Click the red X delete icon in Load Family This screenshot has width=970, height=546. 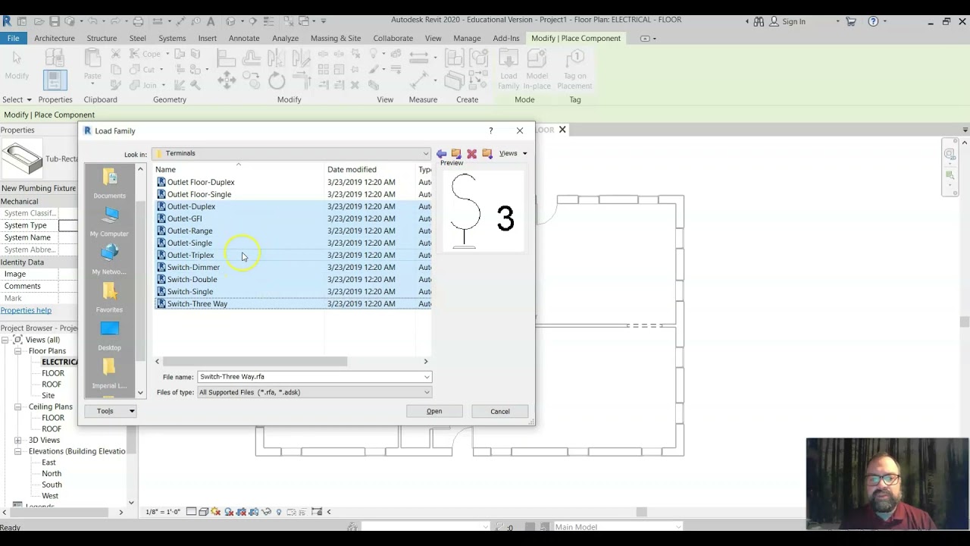pos(471,154)
